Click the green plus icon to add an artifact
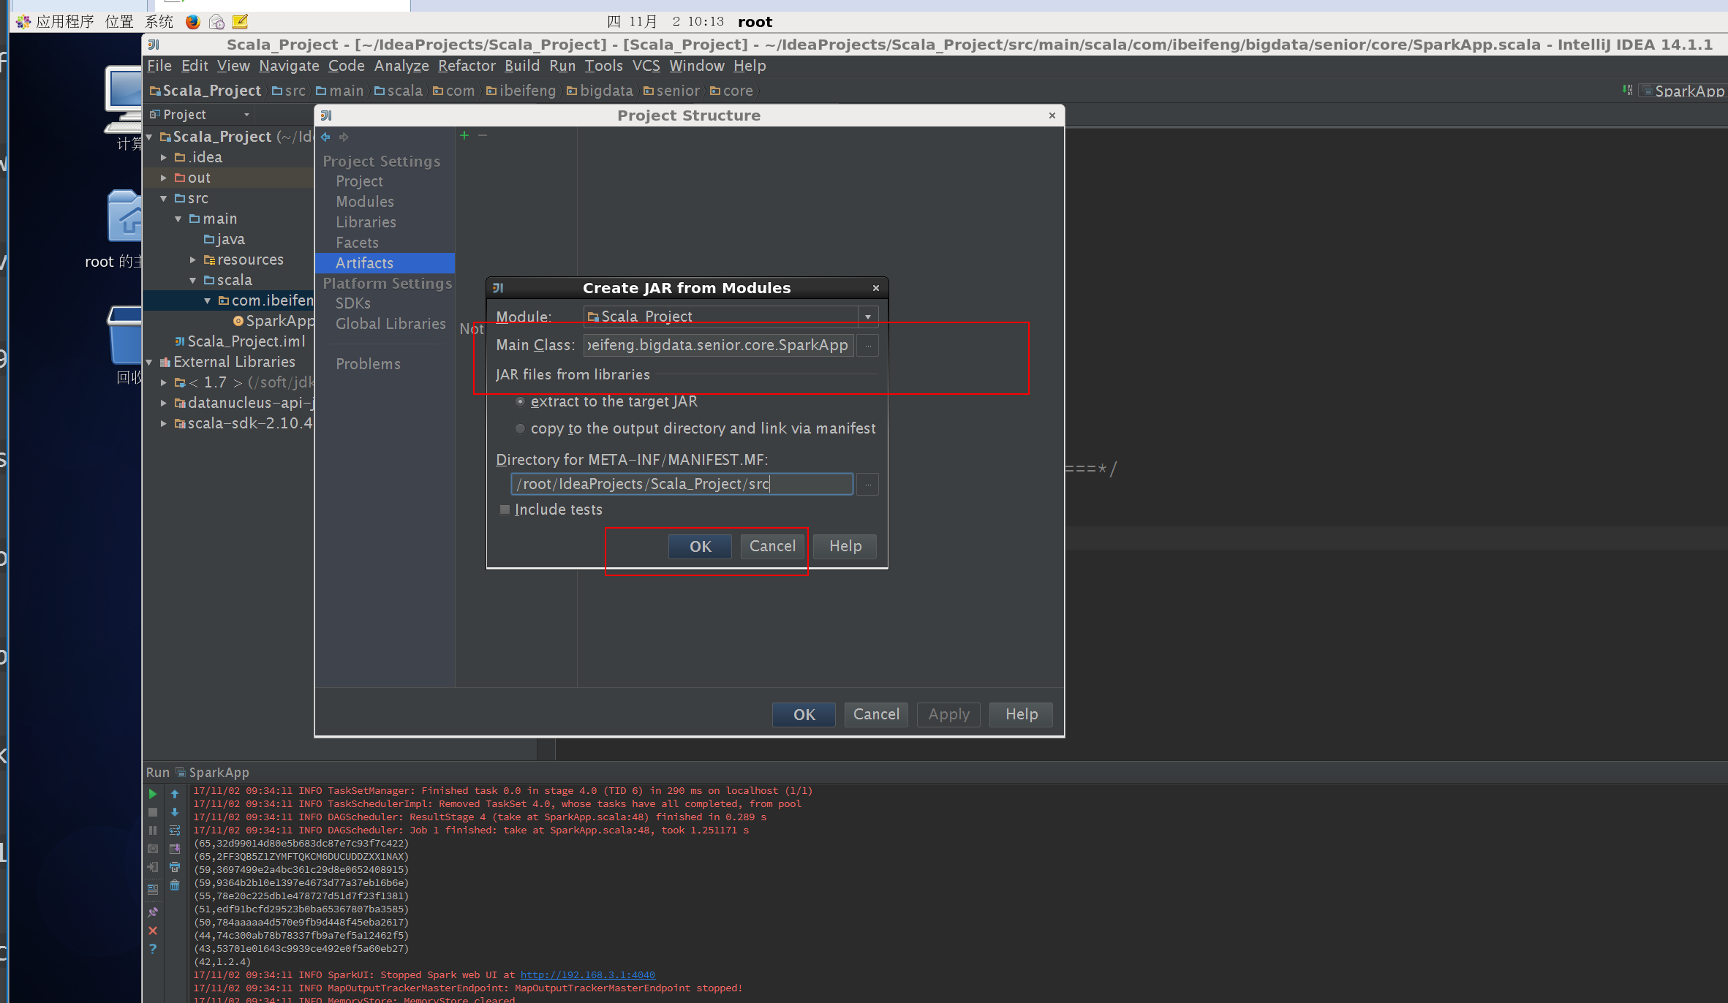The width and height of the screenshot is (1728, 1003). click(x=464, y=136)
